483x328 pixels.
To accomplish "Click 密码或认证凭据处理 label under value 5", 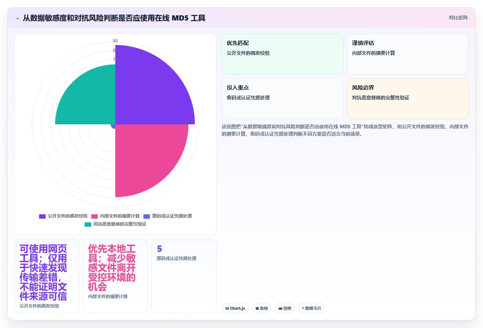I will (x=176, y=258).
